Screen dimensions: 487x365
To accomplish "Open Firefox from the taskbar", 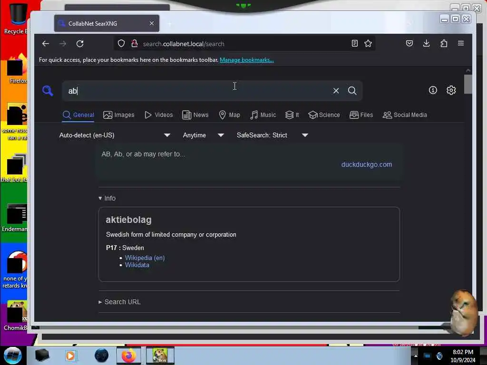I will (x=128, y=355).
